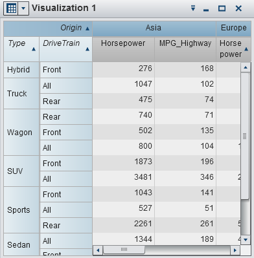Select the Sedan row header
The width and height of the screenshot is (254, 258).
coord(21,244)
